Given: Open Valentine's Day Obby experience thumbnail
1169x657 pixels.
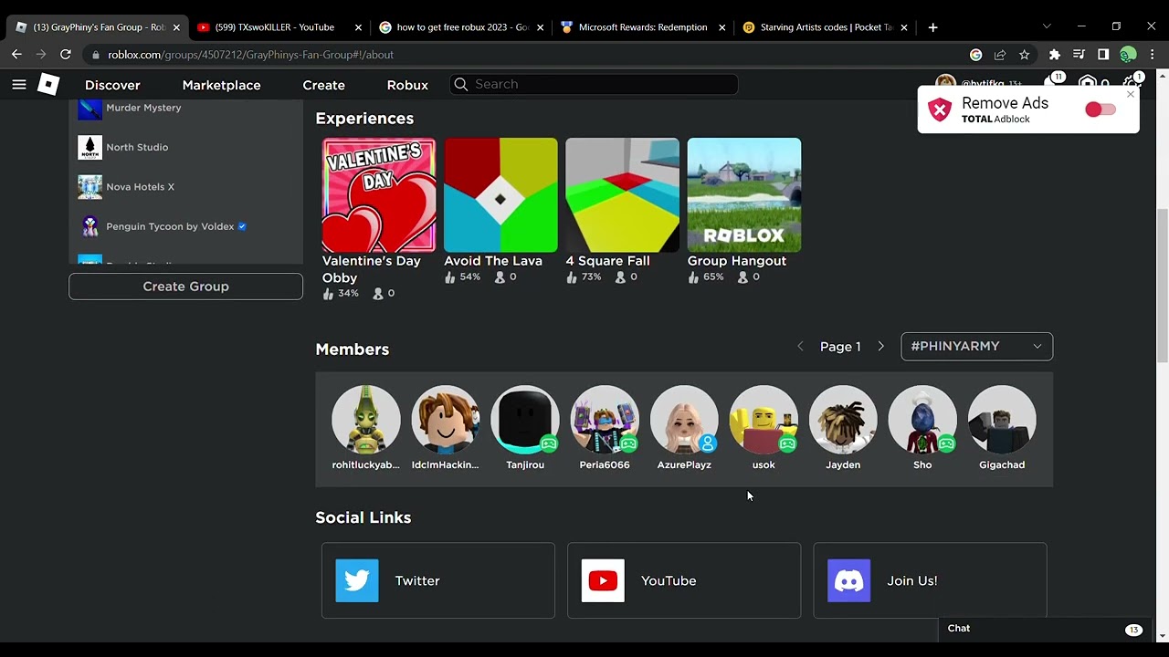Looking at the screenshot, I should pos(379,195).
